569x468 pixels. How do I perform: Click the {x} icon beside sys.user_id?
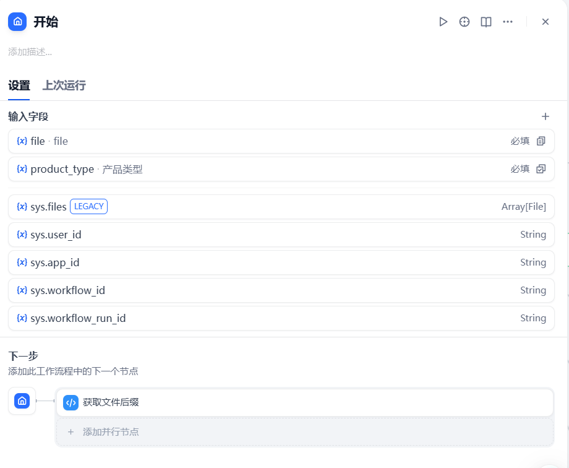click(x=20, y=234)
